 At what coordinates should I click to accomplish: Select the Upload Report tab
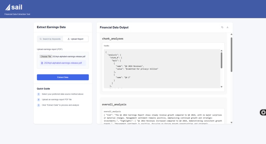click(x=76, y=39)
